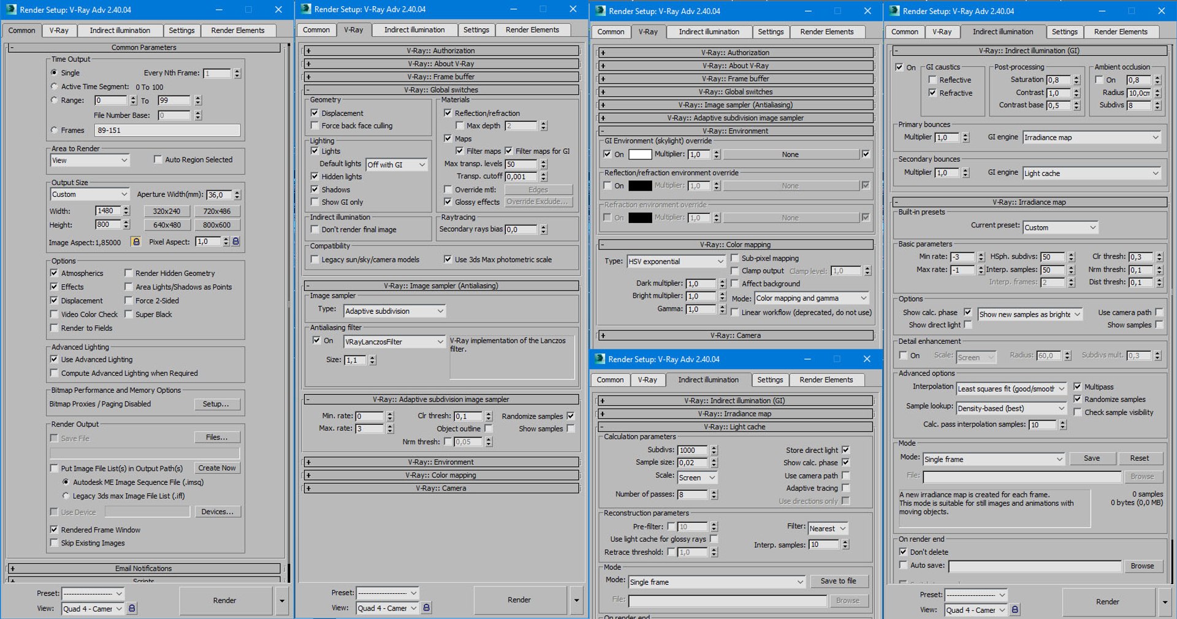The image size is (1177, 619).
Task: Click the Light cache Save to file button
Action: click(x=838, y=581)
